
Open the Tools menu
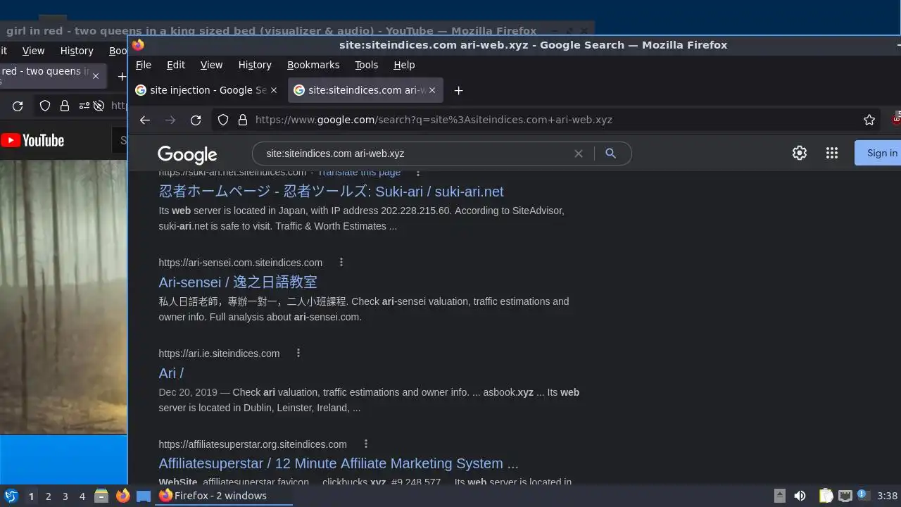click(x=366, y=65)
